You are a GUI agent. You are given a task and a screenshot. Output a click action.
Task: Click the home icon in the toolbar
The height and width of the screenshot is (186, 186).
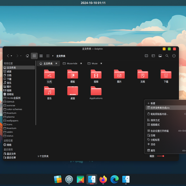point(27,56)
